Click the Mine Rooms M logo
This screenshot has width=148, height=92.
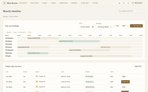pos(4,3)
